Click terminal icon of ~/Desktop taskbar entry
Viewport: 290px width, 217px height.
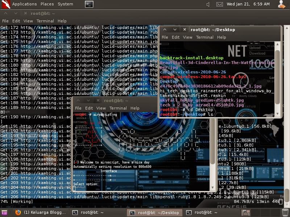132,213
